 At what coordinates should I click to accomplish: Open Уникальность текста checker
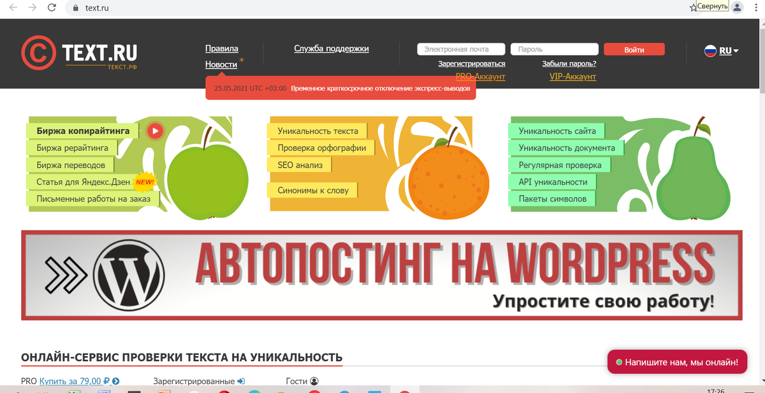317,131
